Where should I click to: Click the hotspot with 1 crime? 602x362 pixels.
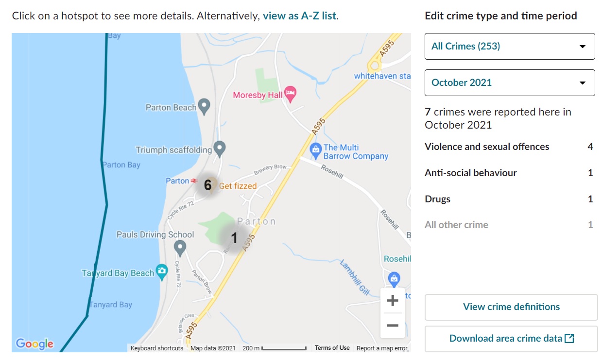(x=234, y=238)
